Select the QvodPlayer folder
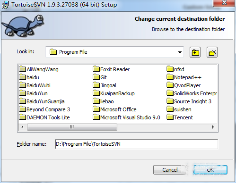The width and height of the screenshot is (236, 183). [x=184, y=85]
